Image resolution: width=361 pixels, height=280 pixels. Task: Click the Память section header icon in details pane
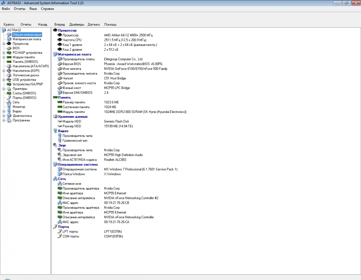coord(55,97)
